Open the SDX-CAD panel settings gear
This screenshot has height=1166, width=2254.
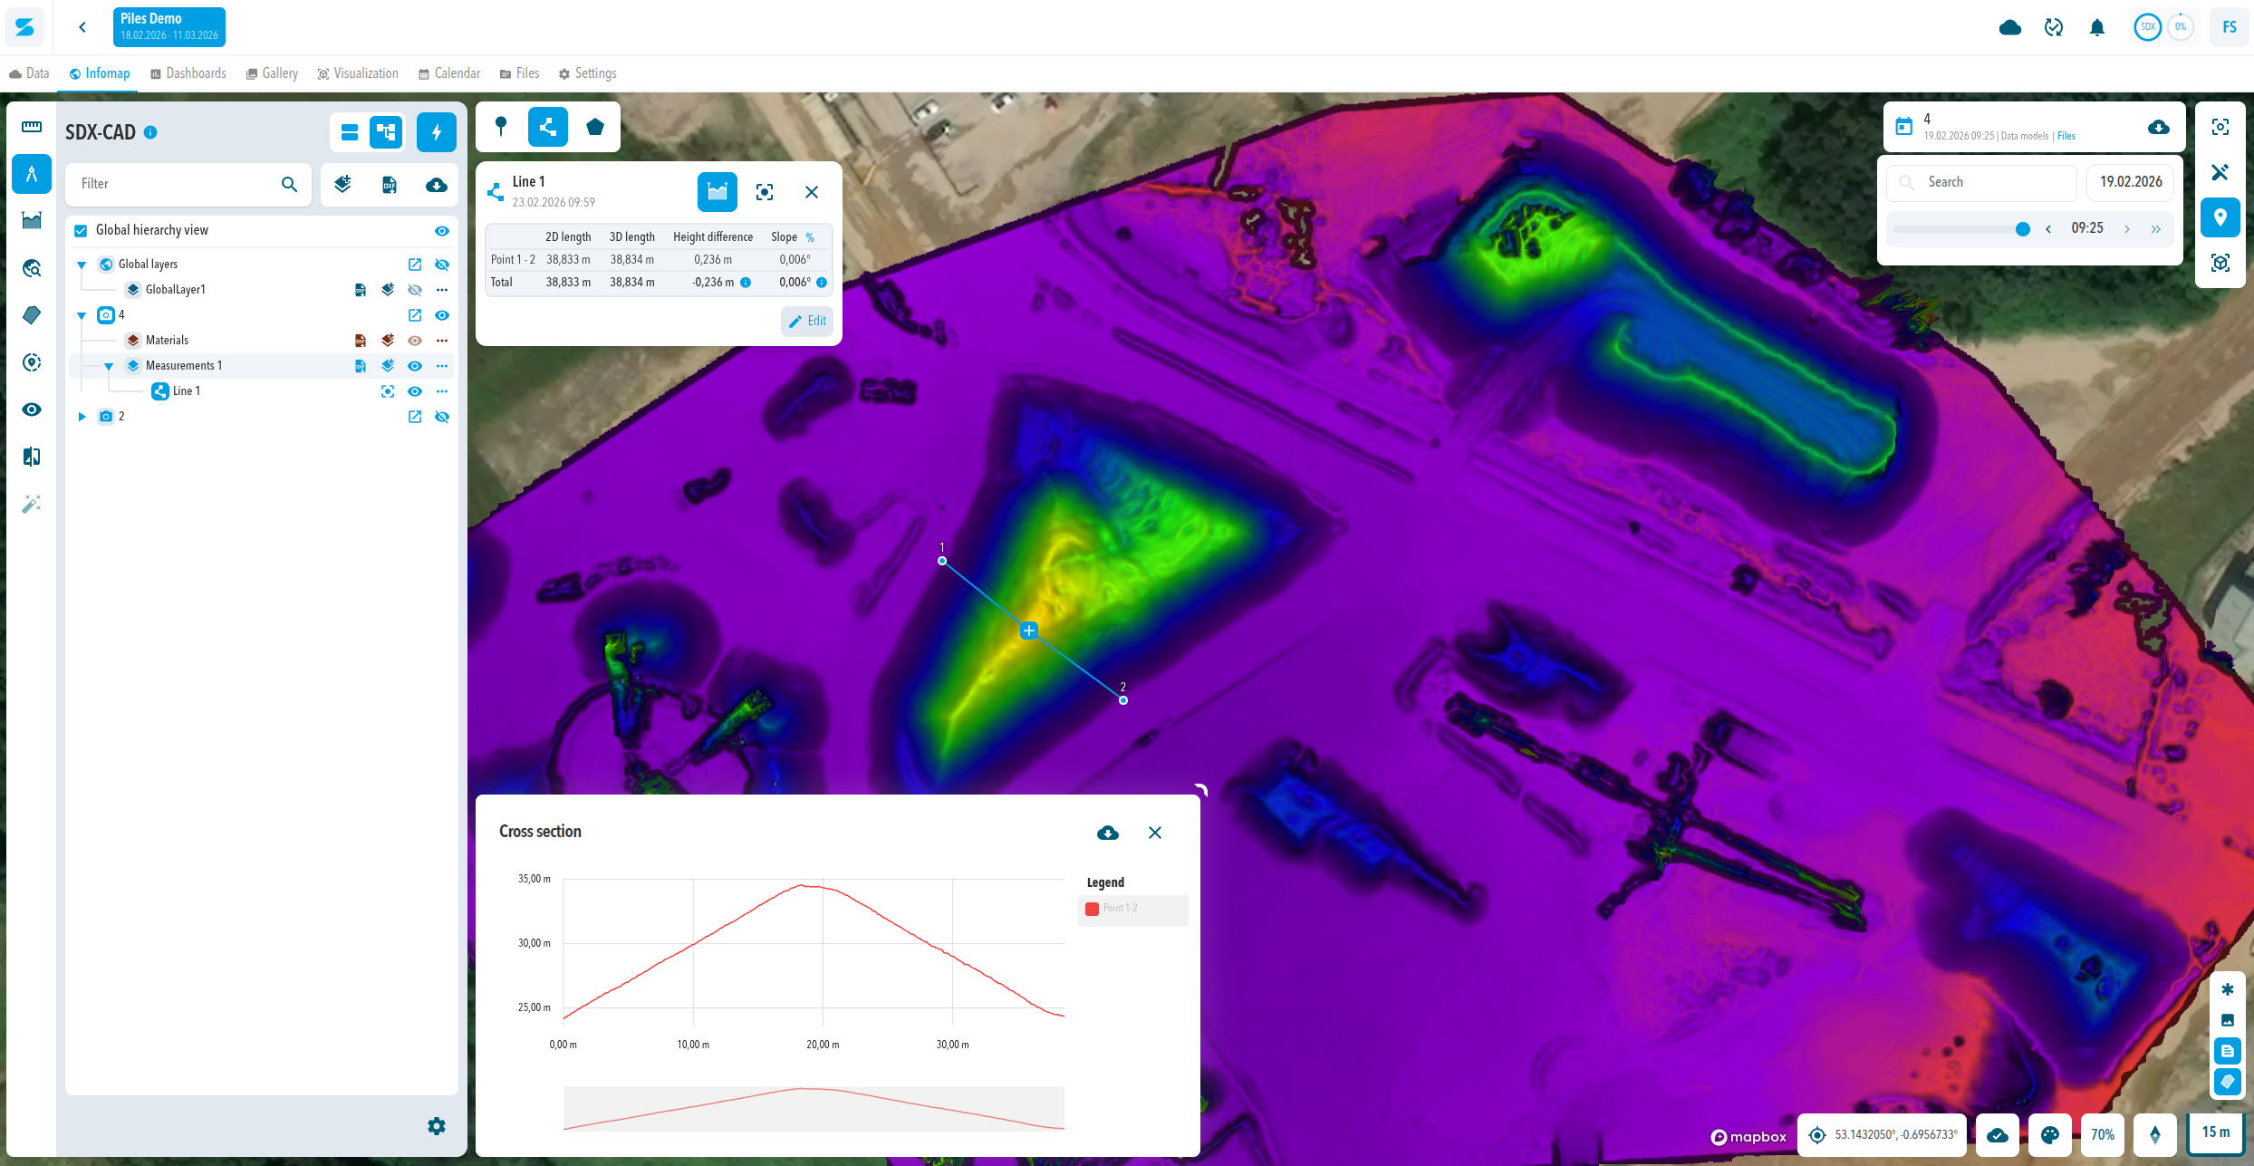coord(437,1125)
